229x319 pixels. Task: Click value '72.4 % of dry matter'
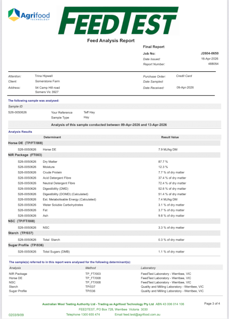[x=172, y=183]
